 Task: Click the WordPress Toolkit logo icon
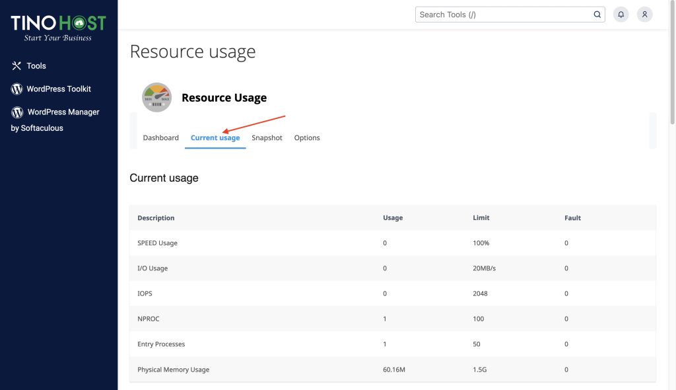tap(17, 89)
